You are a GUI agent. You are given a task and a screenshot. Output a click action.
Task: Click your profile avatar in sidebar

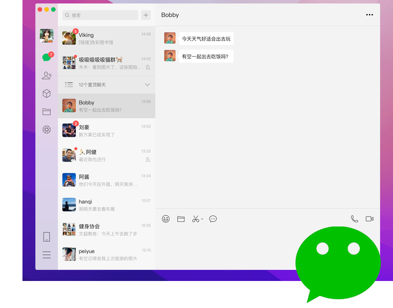pyautogui.click(x=46, y=36)
